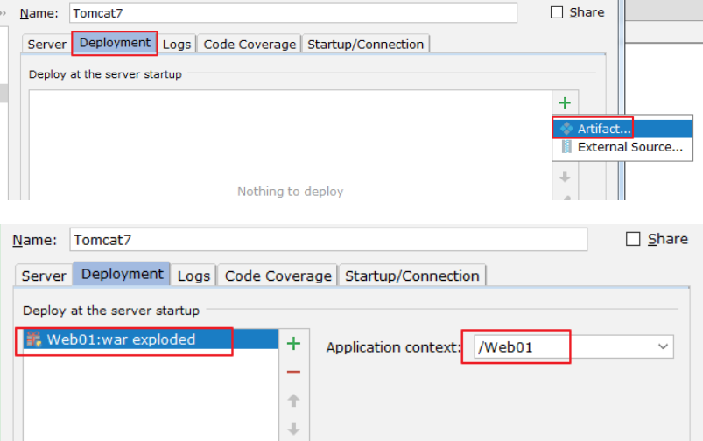Open the Deployment tab in lower dialog
Image resolution: width=703 pixels, height=441 pixels.
(x=122, y=274)
